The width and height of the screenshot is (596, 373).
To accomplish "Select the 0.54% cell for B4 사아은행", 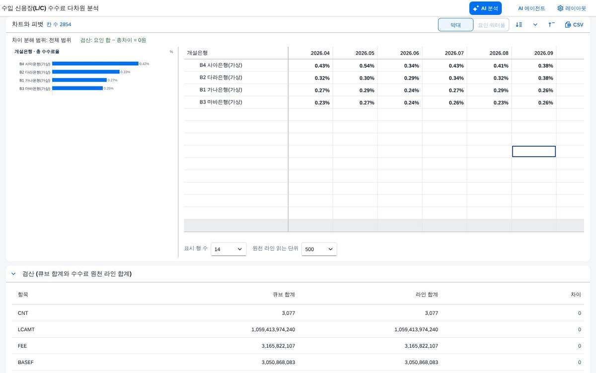I will click(355, 66).
